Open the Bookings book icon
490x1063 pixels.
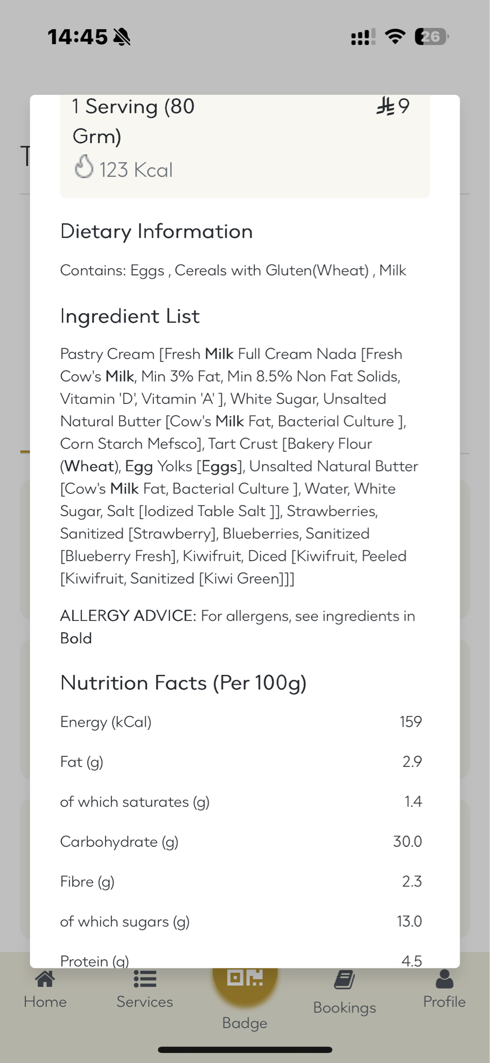(345, 980)
